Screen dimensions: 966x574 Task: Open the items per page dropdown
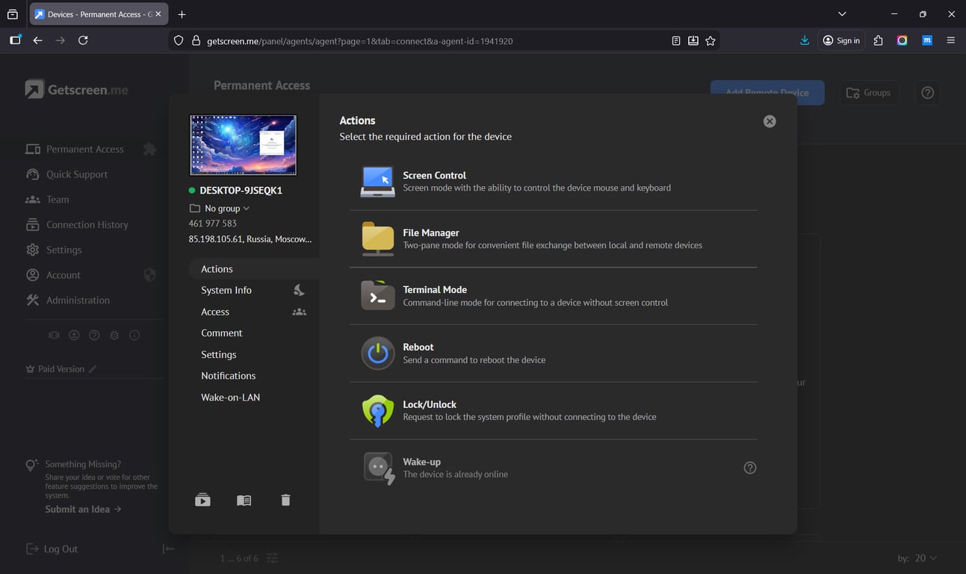[x=925, y=558]
